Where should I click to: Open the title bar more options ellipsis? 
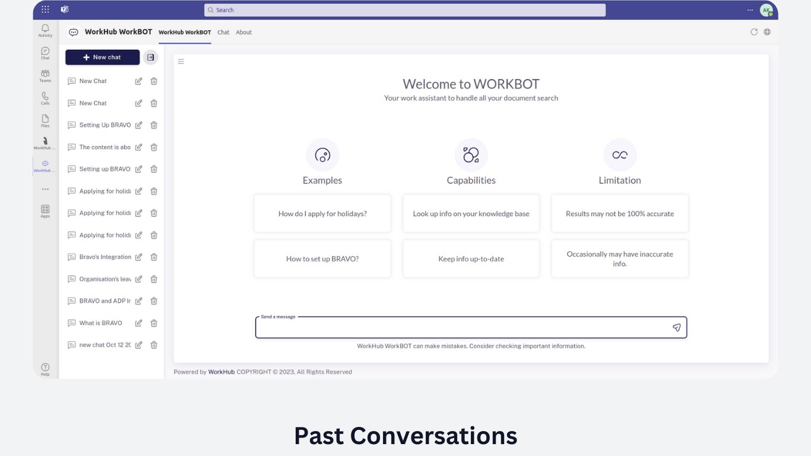click(x=750, y=10)
